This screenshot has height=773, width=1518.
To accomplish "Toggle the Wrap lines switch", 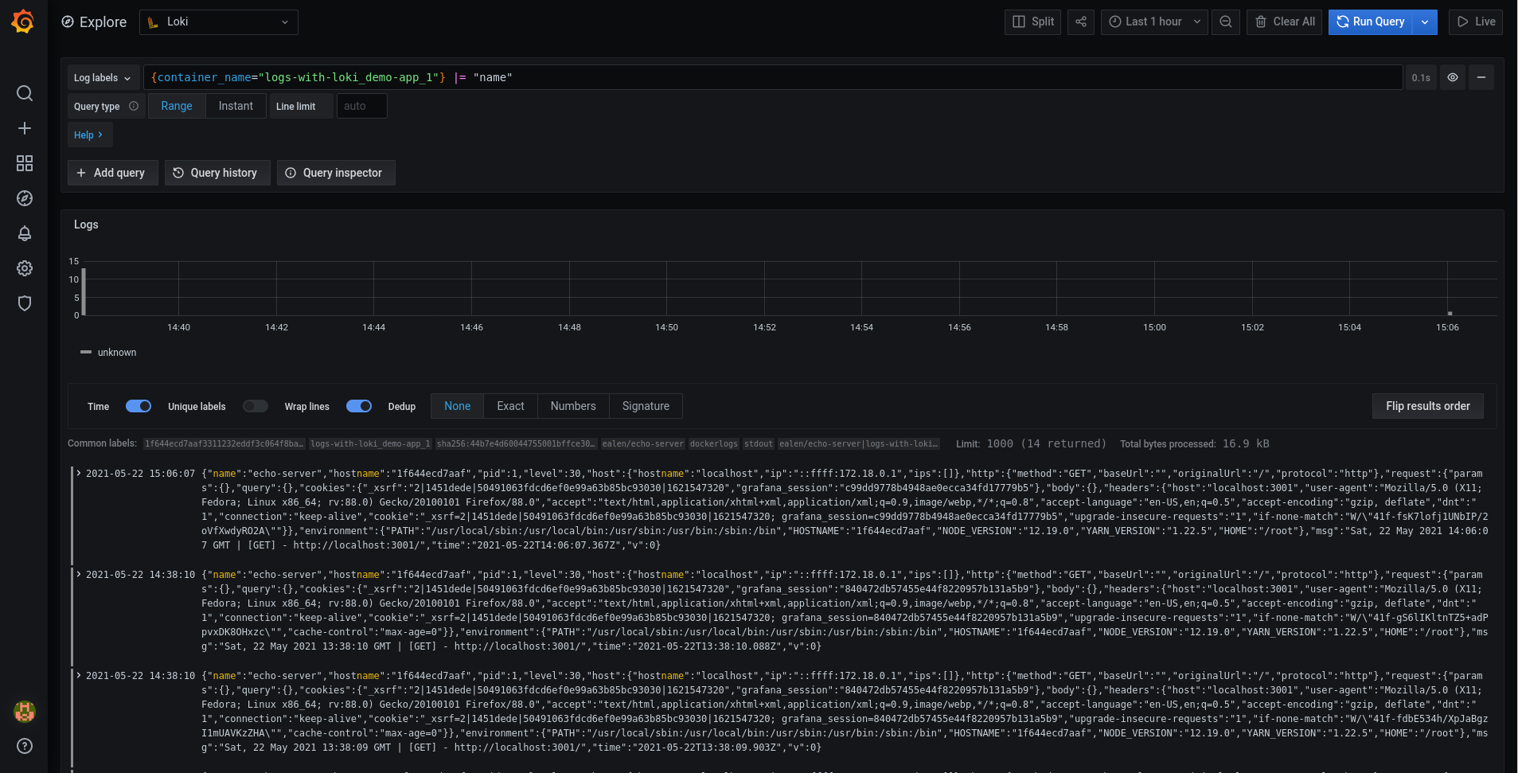I will click(359, 406).
